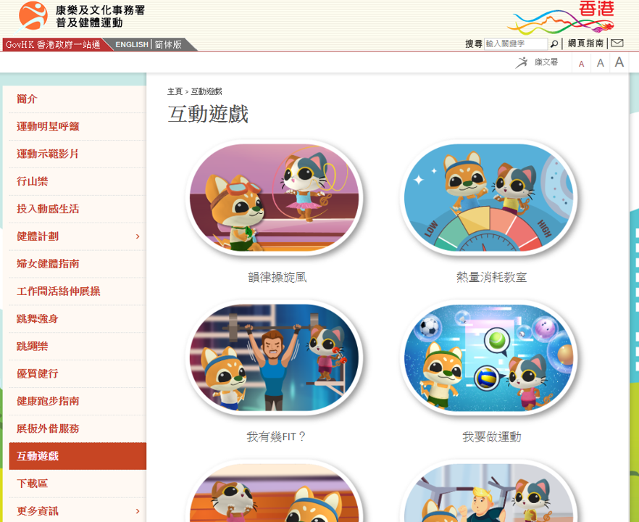Open the 我有幾FIT game thumbnail
639x522 pixels.
[x=276, y=357]
